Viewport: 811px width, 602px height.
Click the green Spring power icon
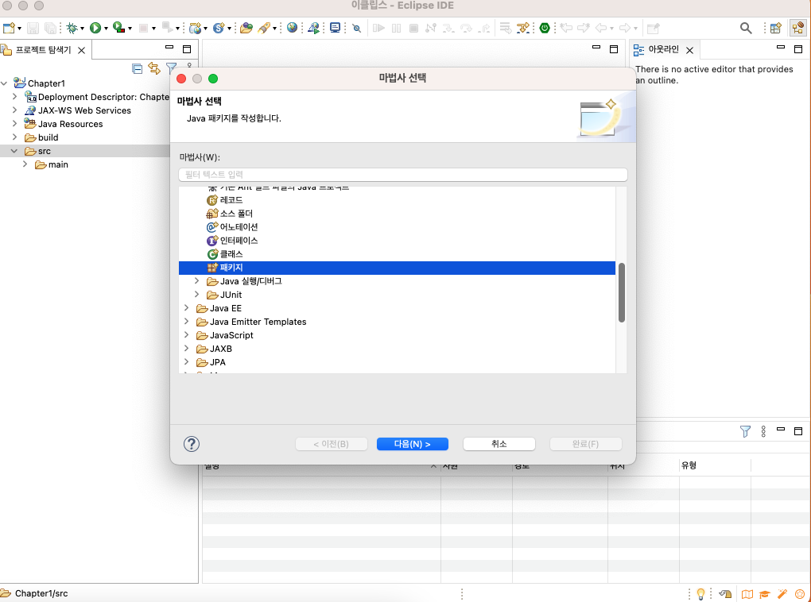pos(545,28)
